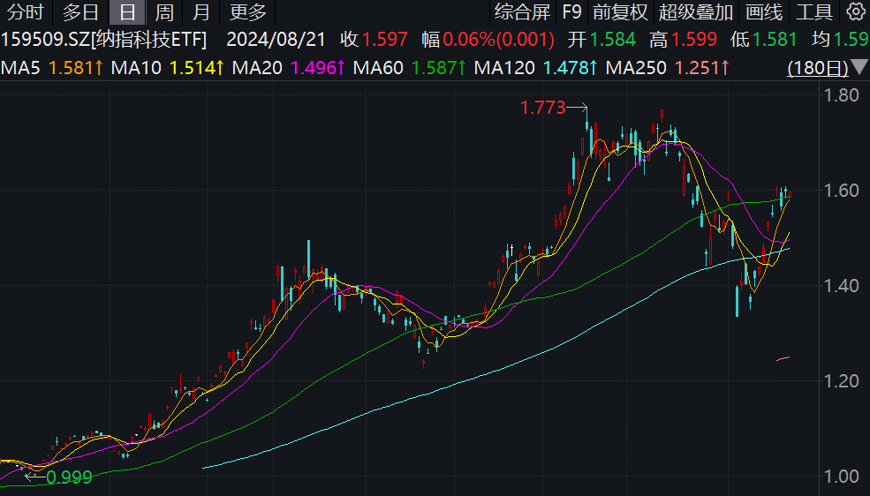Select the MA10 1.514 indicator label

168,68
